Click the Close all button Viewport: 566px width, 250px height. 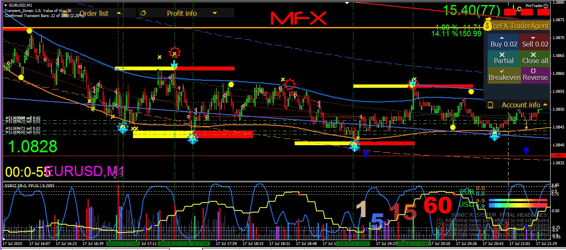pos(535,59)
